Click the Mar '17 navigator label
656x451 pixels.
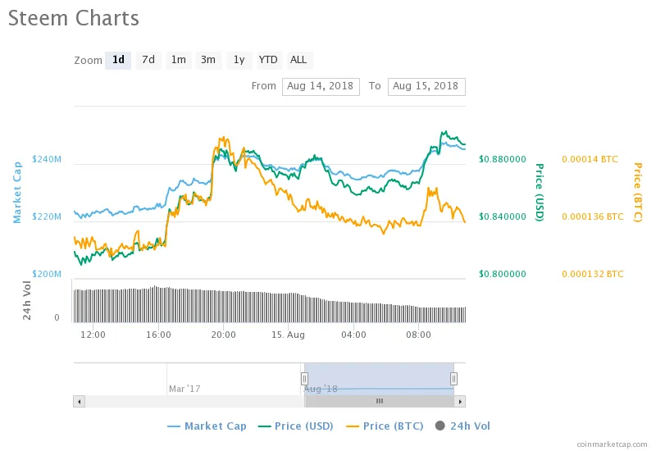click(x=184, y=389)
